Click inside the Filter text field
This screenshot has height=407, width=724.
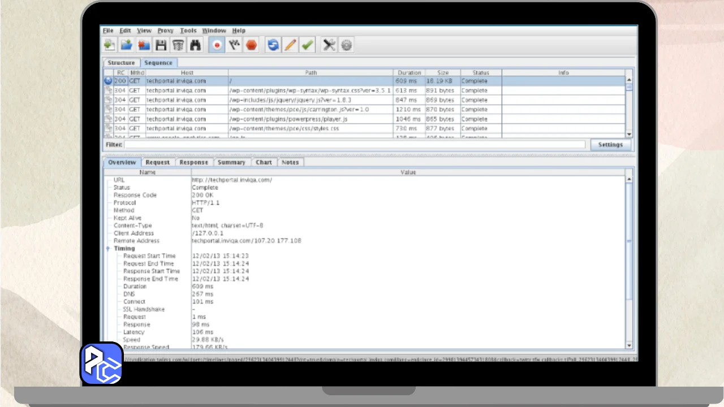355,145
